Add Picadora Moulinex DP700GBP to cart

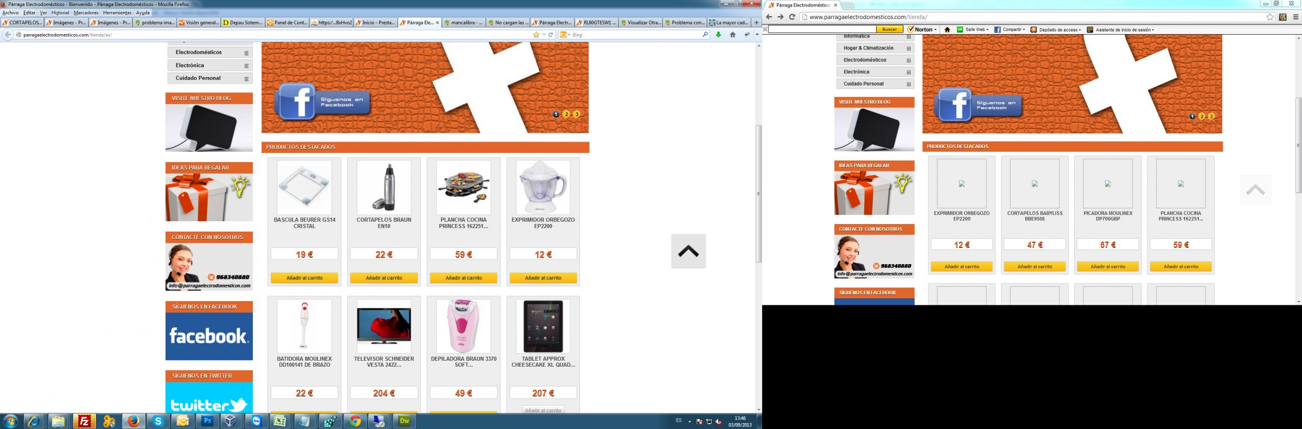[x=1108, y=267]
